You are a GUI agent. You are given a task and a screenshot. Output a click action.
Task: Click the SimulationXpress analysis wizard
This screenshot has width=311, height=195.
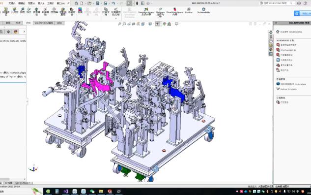(x=146, y=11)
